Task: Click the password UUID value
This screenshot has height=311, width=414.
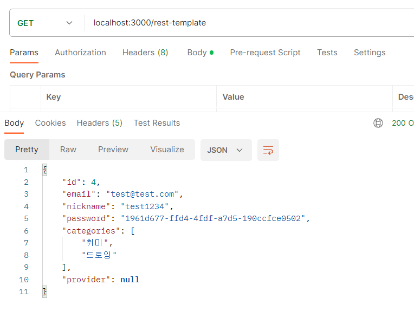Action: (213, 218)
